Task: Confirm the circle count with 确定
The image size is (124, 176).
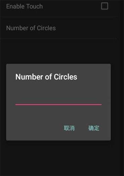Action: (94, 128)
